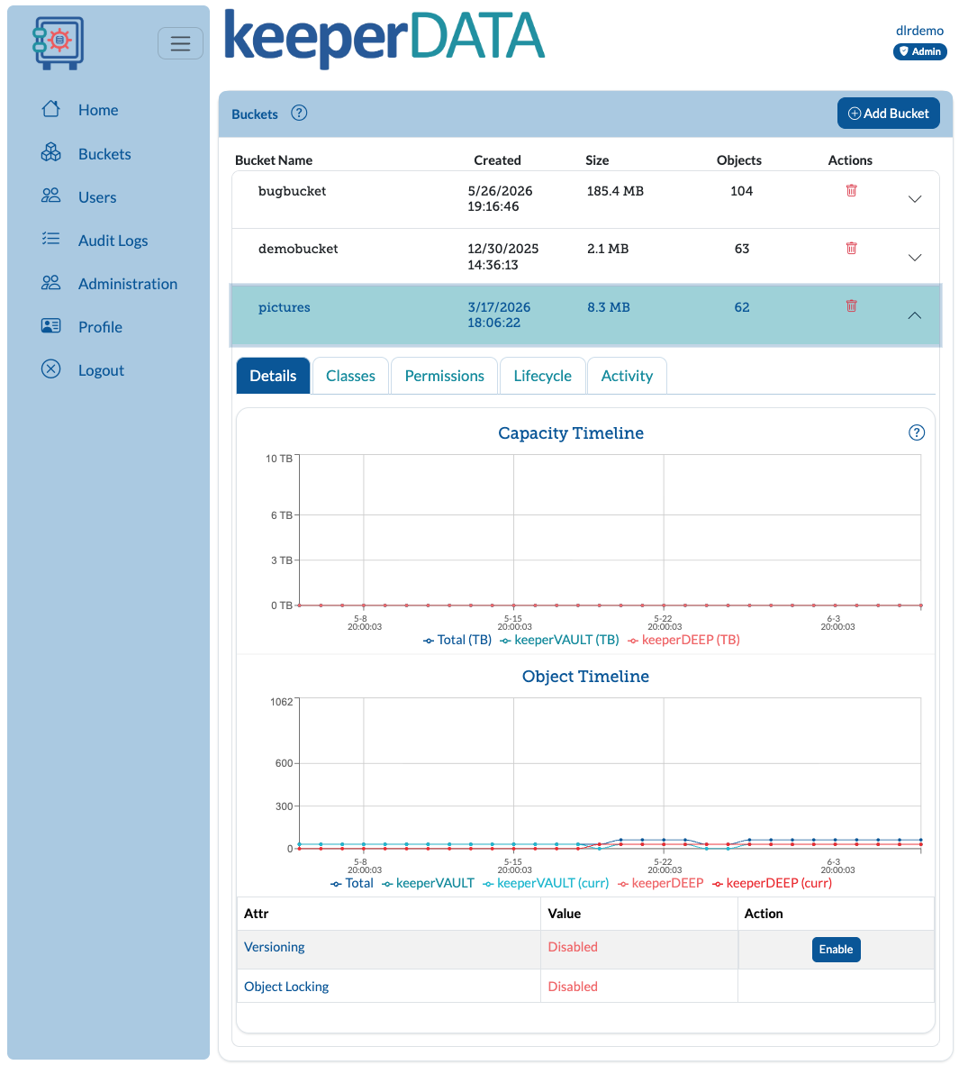The width and height of the screenshot is (968, 1065).
Task: Click the 104 objects count
Action: (x=741, y=191)
